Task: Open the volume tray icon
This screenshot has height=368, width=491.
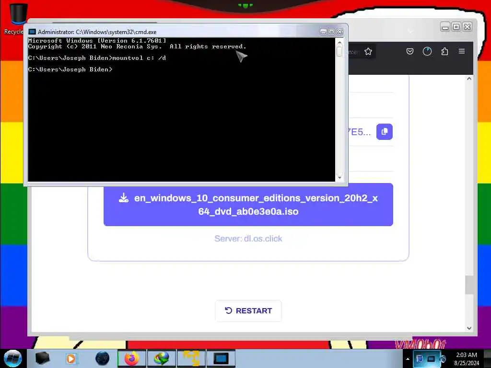Action: 443,358
